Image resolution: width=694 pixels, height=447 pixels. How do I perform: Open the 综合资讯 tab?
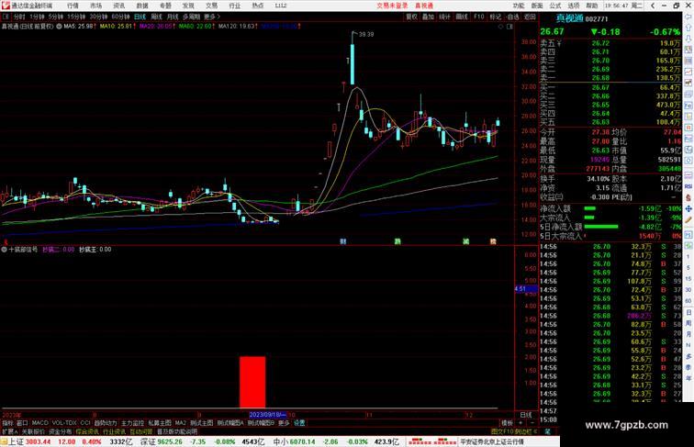(87, 431)
